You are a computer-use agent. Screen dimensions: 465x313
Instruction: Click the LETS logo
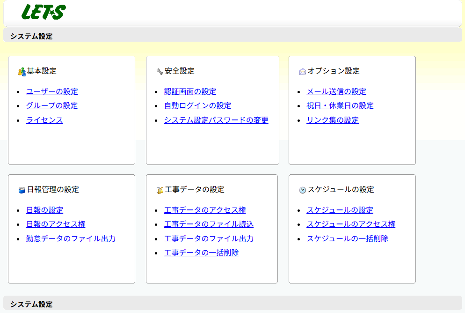click(x=44, y=12)
